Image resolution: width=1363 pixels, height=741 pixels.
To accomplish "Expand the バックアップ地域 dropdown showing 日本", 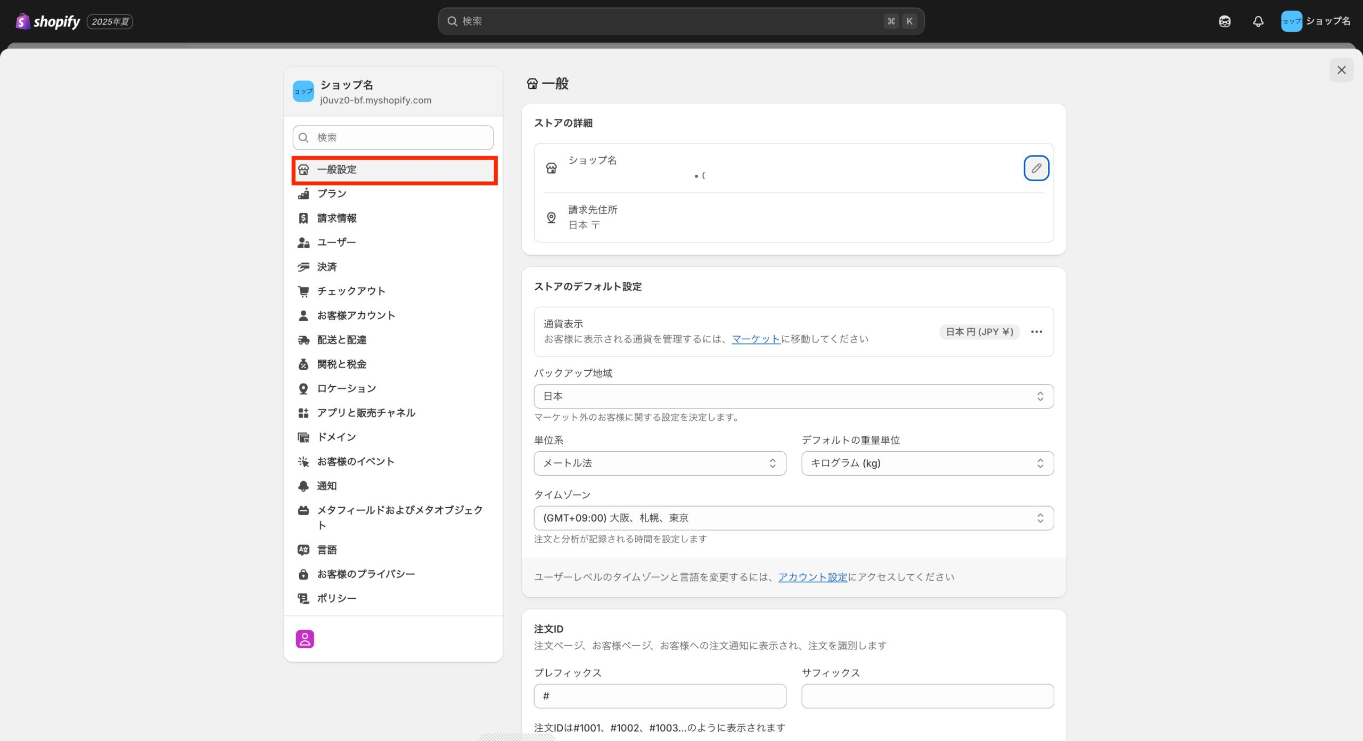I will pos(793,396).
